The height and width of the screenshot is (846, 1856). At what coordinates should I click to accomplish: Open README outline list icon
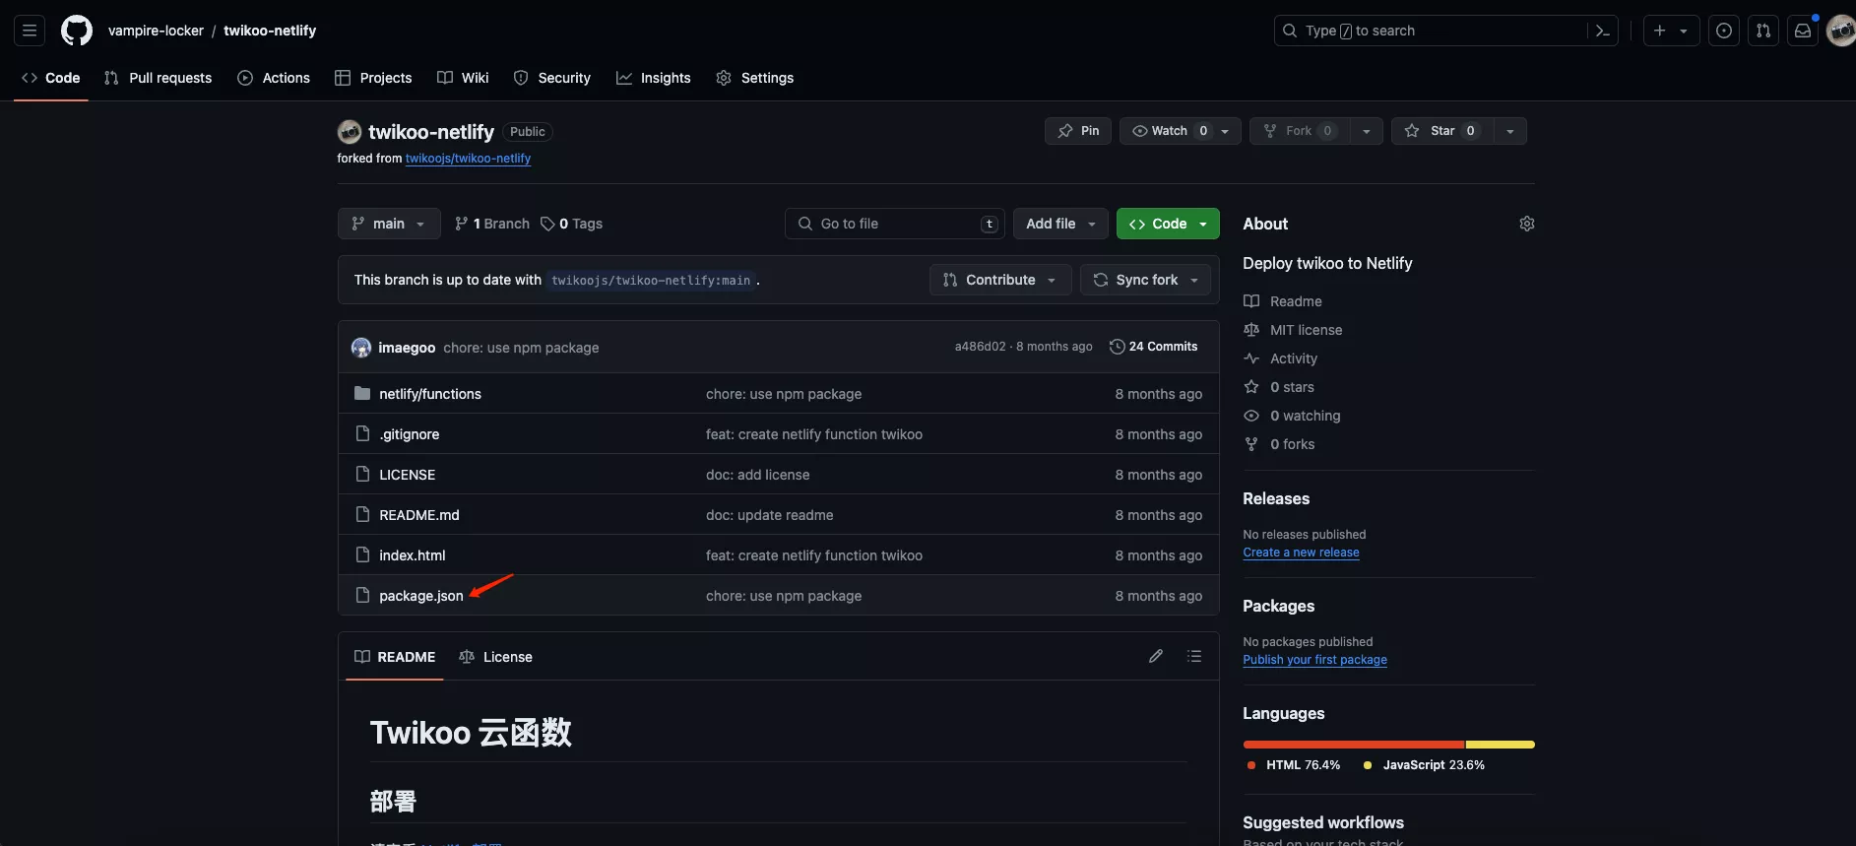coord(1194,656)
